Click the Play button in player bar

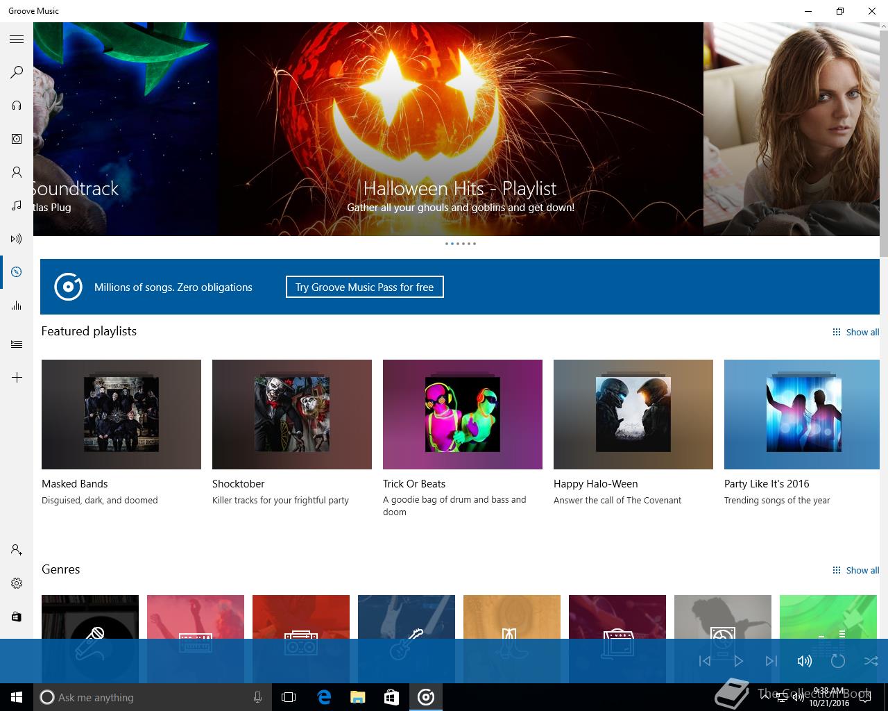click(738, 661)
